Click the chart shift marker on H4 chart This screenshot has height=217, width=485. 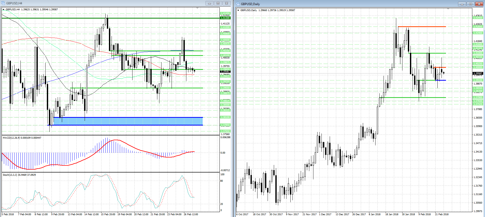(197, 8)
